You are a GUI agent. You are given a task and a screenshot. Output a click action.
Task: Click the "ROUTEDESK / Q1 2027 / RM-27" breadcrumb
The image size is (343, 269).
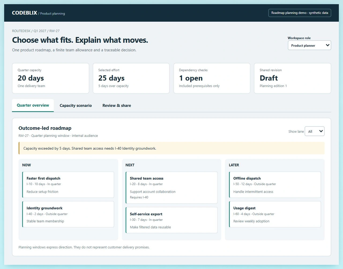pyautogui.click(x=36, y=31)
